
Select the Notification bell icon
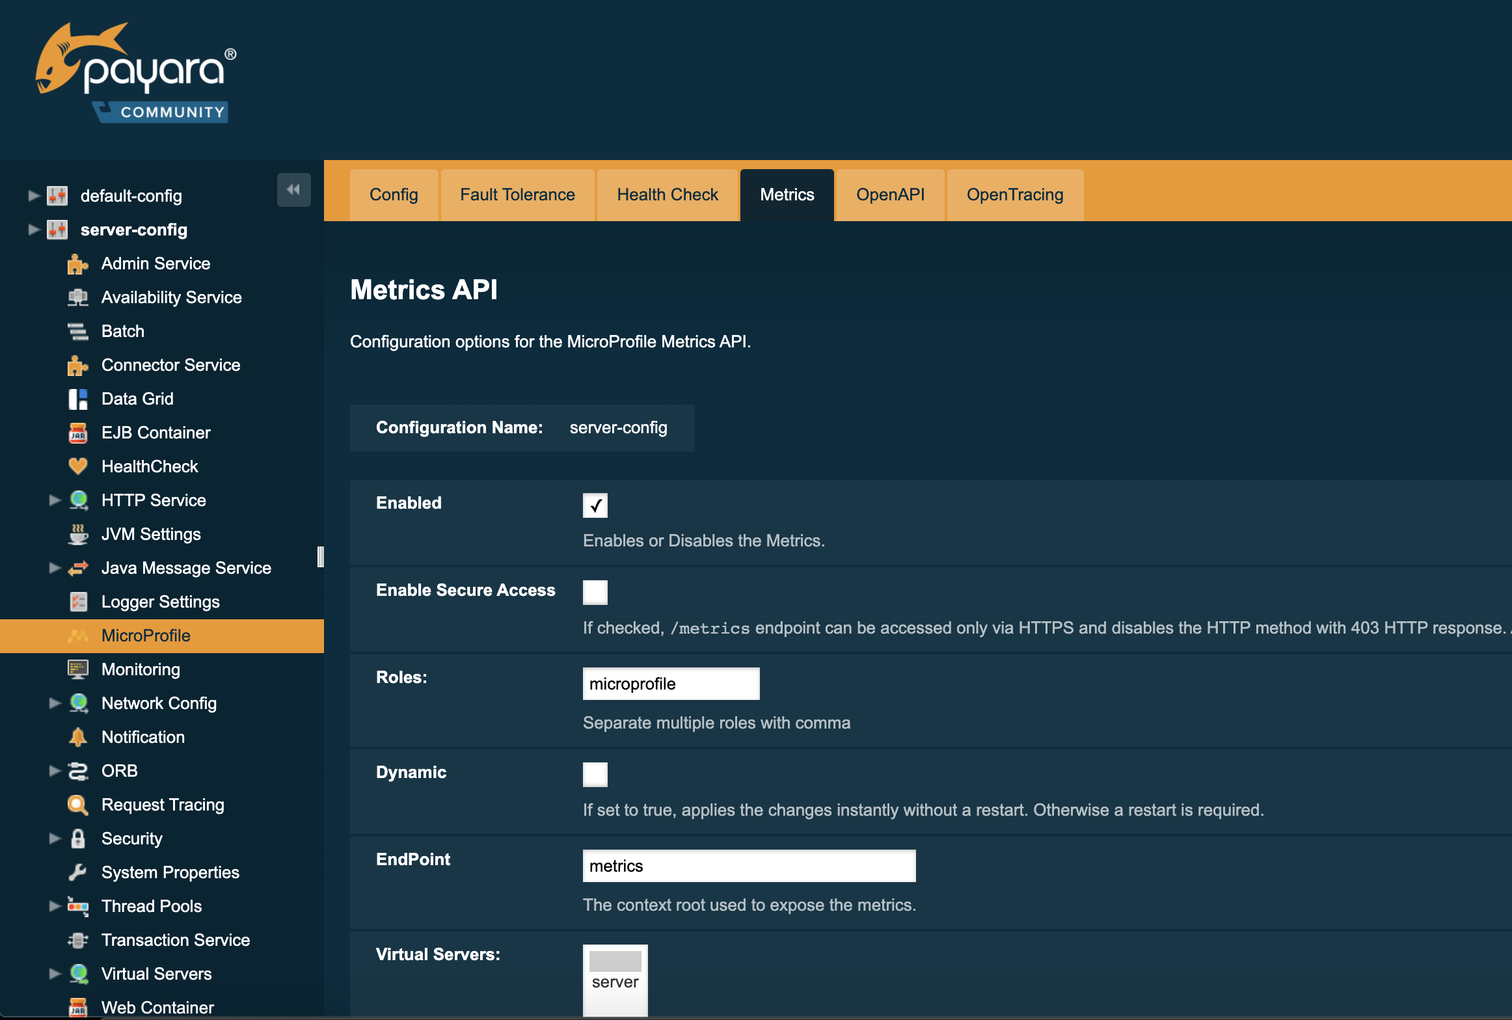tap(78, 737)
